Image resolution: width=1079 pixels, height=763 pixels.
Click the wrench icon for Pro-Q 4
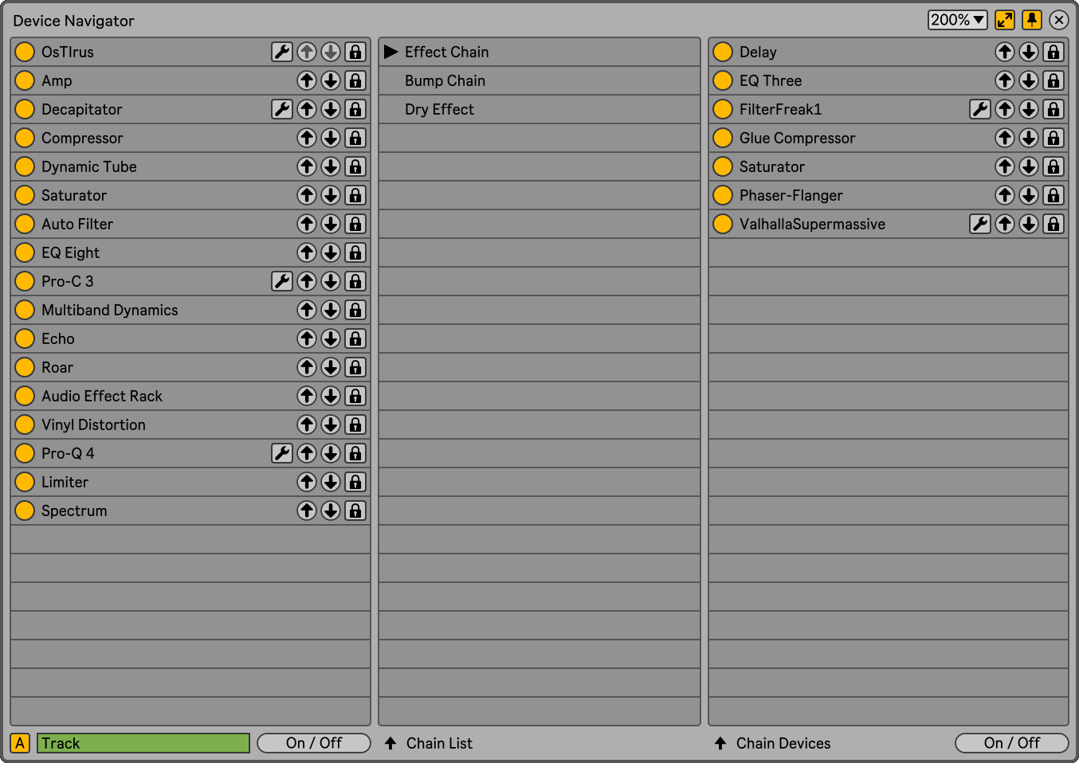pos(282,453)
